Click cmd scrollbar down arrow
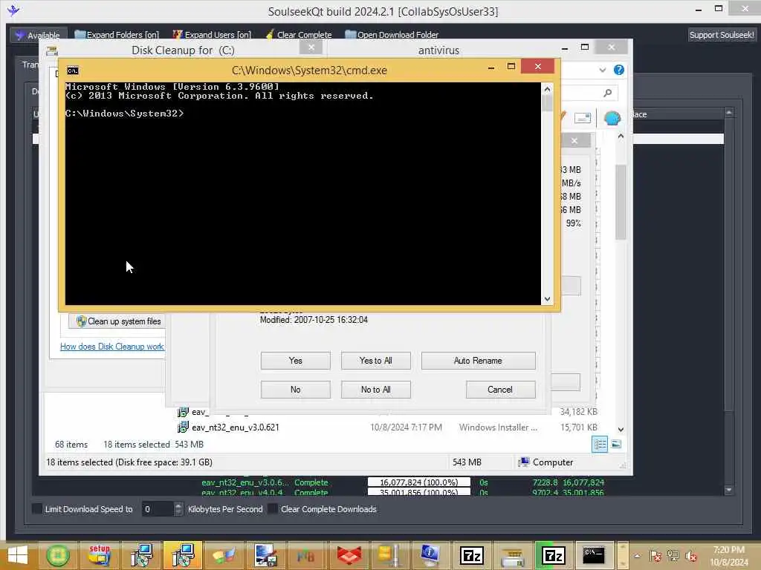The width and height of the screenshot is (761, 570). 547,299
